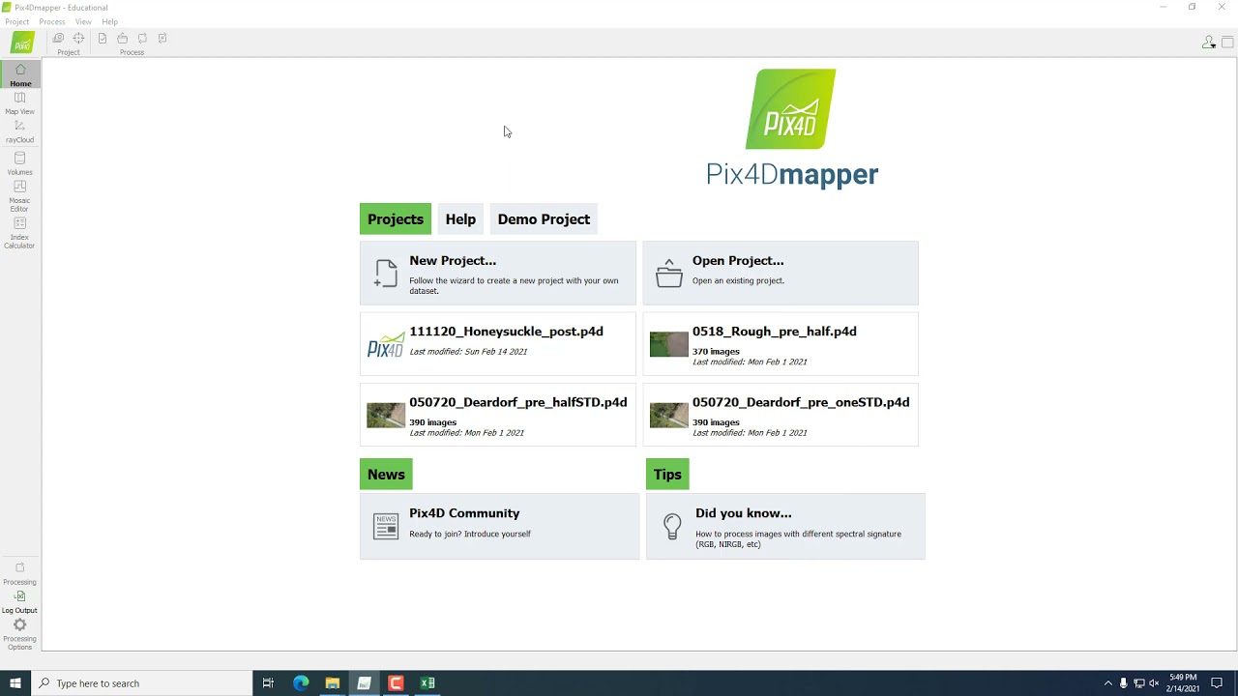Click the Windows Start button
The height and width of the screenshot is (696, 1238).
pos(15,683)
